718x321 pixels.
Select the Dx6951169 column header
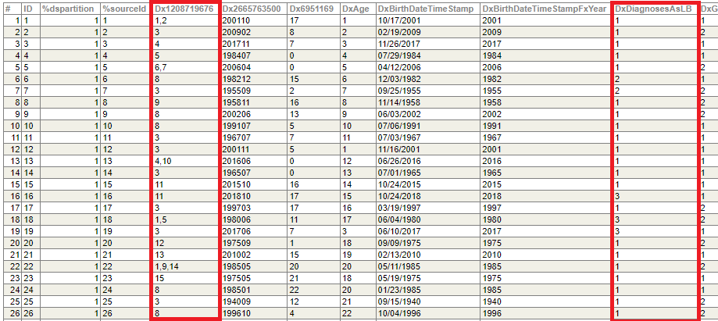312,8
